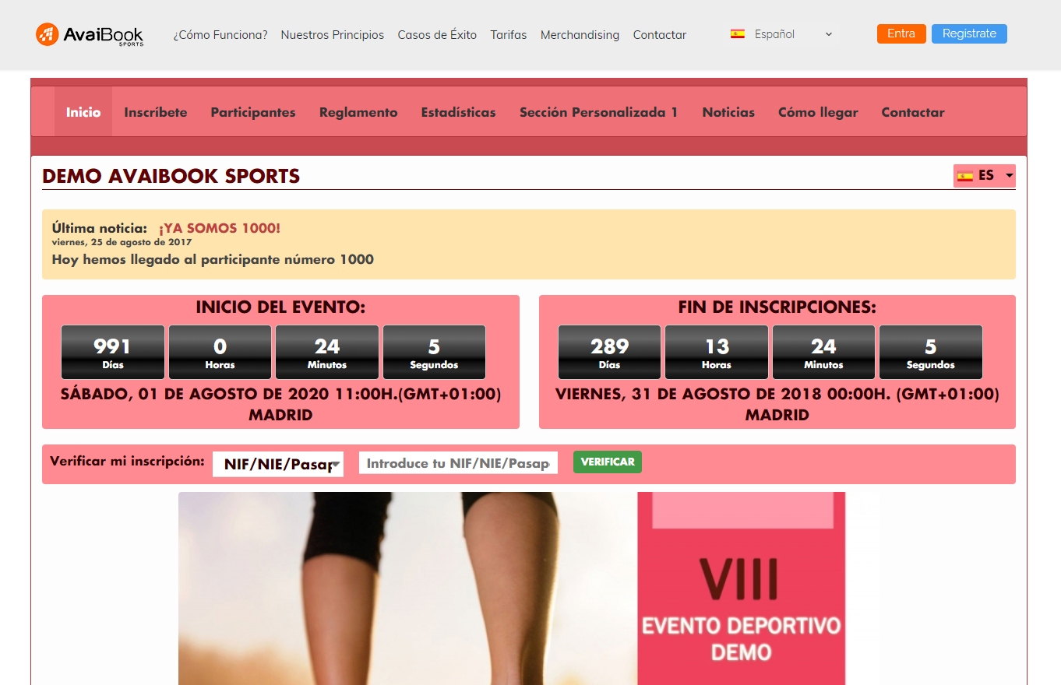Go to the Reglamento tab
Image resolution: width=1061 pixels, height=685 pixels.
coord(358,112)
